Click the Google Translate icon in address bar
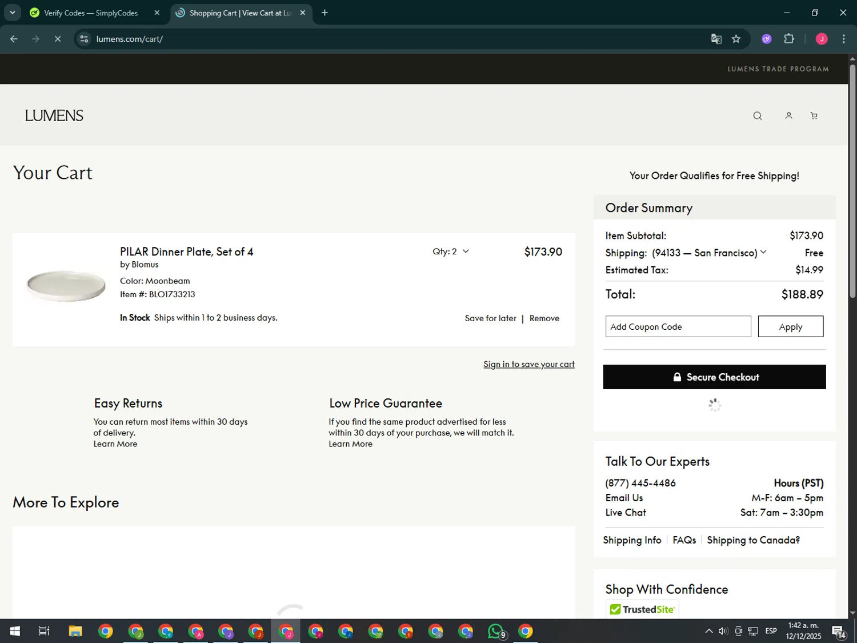 [x=716, y=39]
